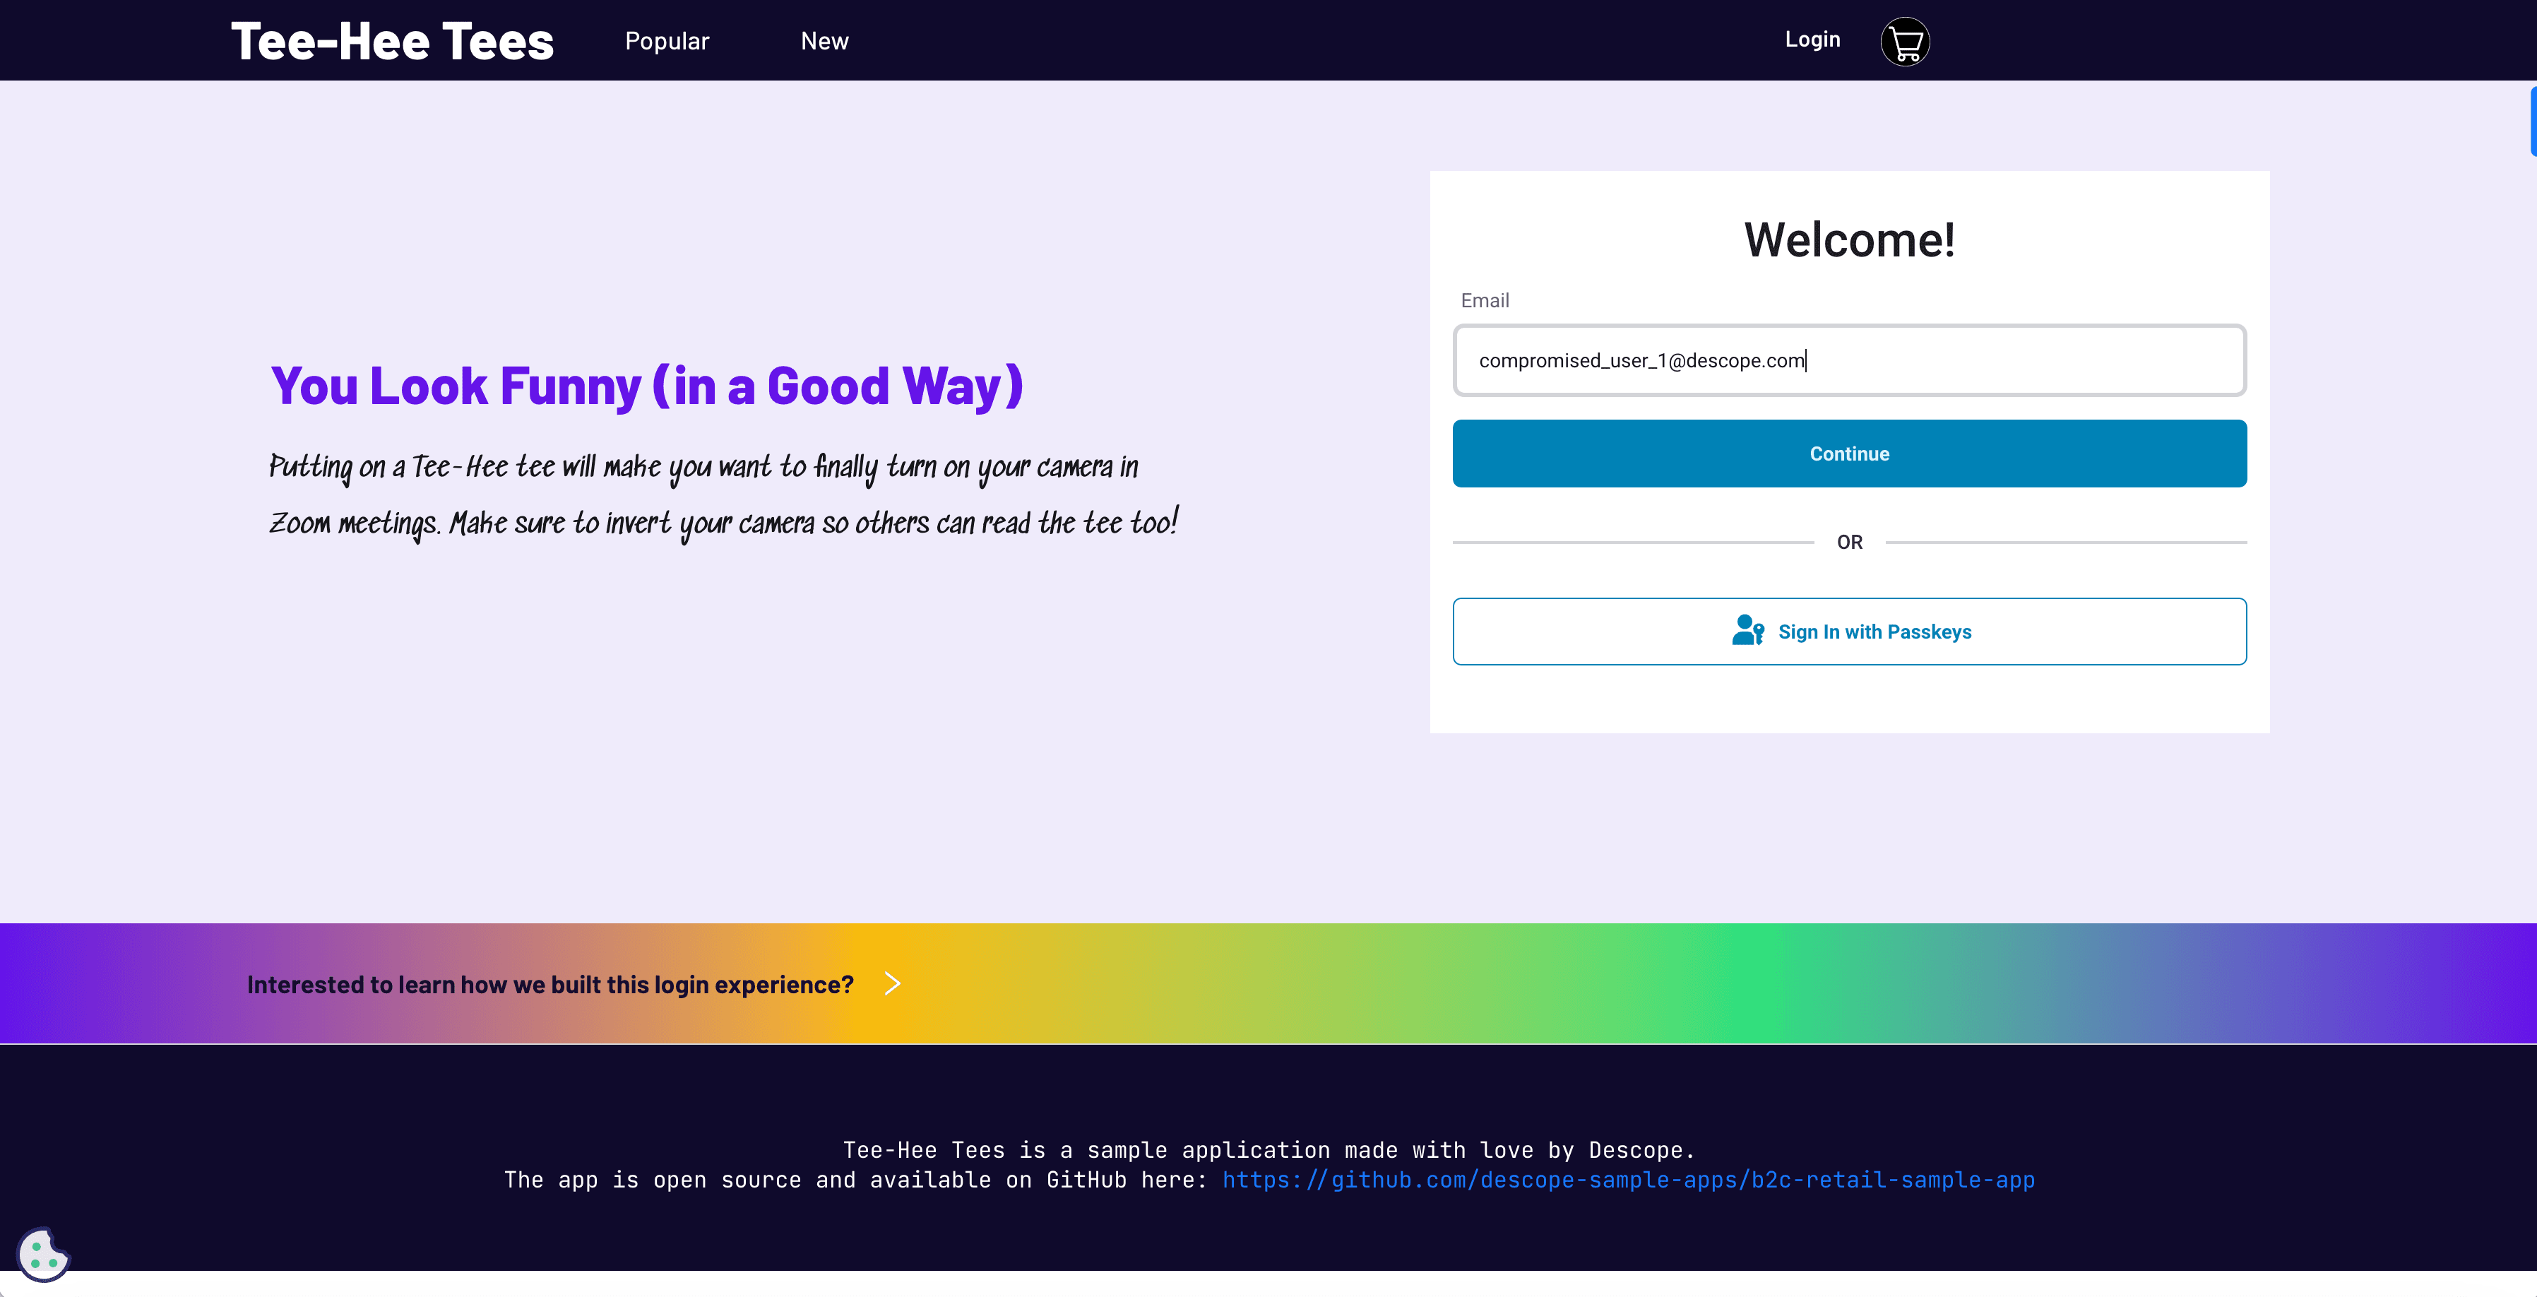Screen dimensions: 2537x1297
Task: Go to the New menu item
Action: pos(824,42)
